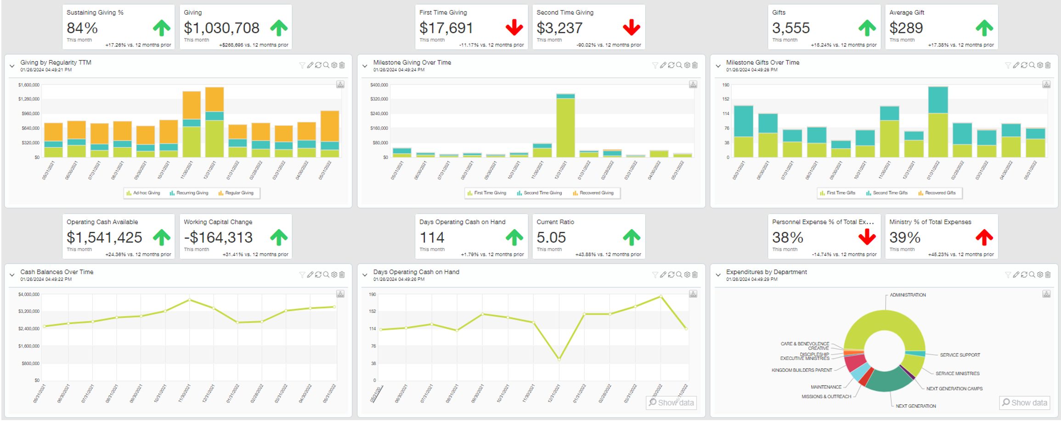Download the Giving by Regularity TTM chart
The image size is (1061, 421).
point(340,84)
